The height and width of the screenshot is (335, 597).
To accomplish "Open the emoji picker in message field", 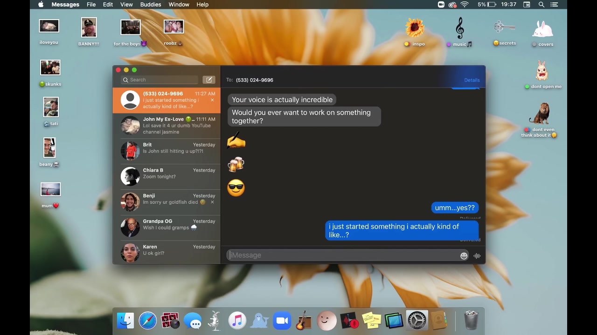I will click(x=464, y=255).
